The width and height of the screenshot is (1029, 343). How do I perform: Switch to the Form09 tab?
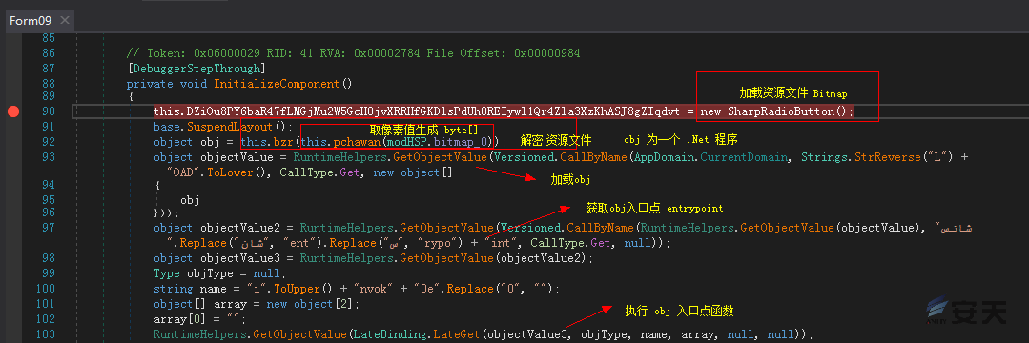(x=31, y=20)
